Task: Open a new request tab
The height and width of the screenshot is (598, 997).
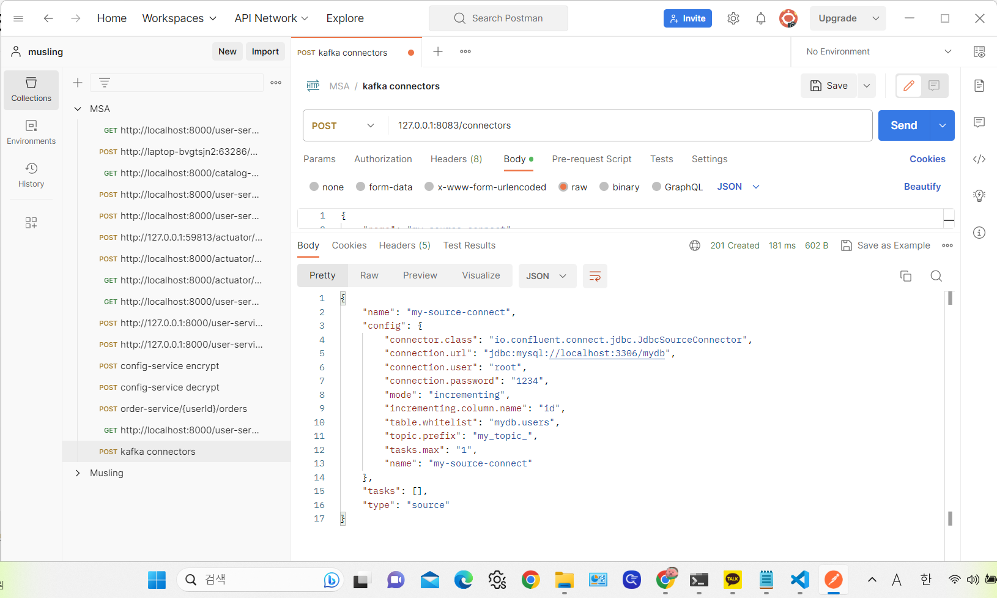Action: pos(438,51)
